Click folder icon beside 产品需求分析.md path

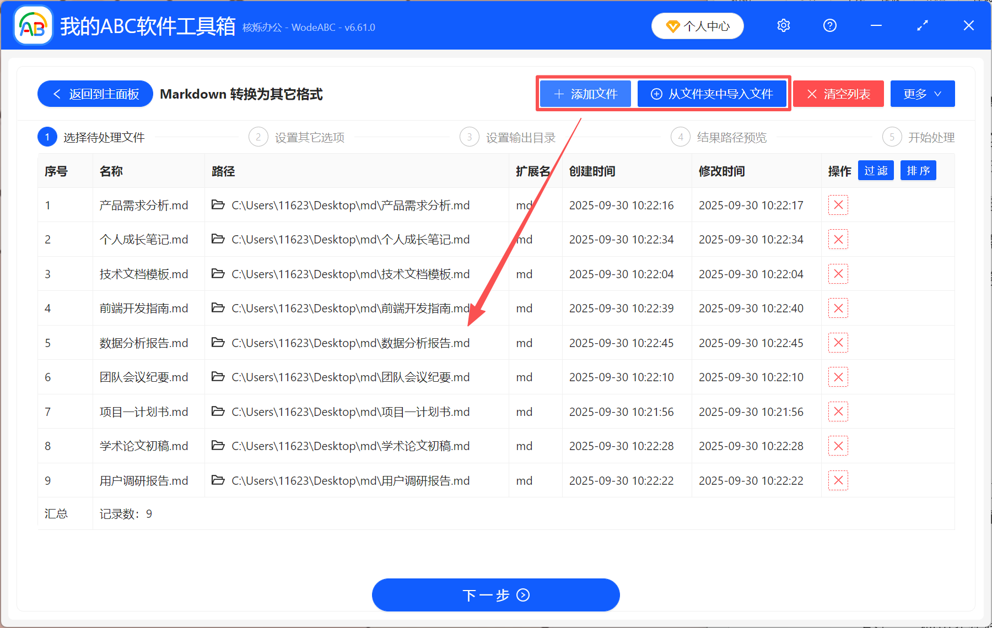218,205
